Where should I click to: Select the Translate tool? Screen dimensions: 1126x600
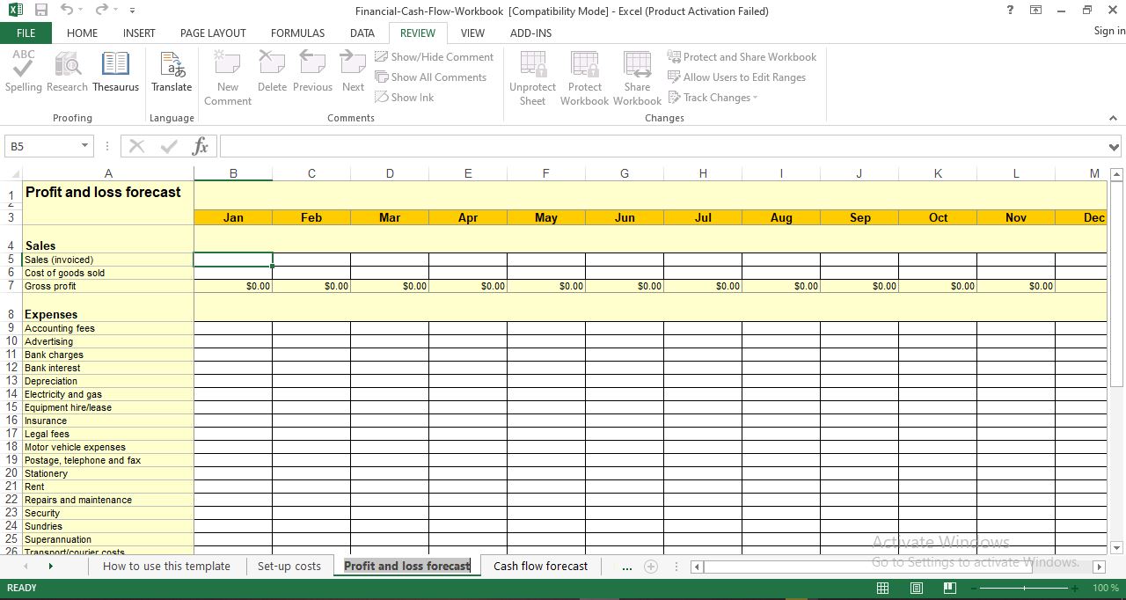tap(172, 75)
